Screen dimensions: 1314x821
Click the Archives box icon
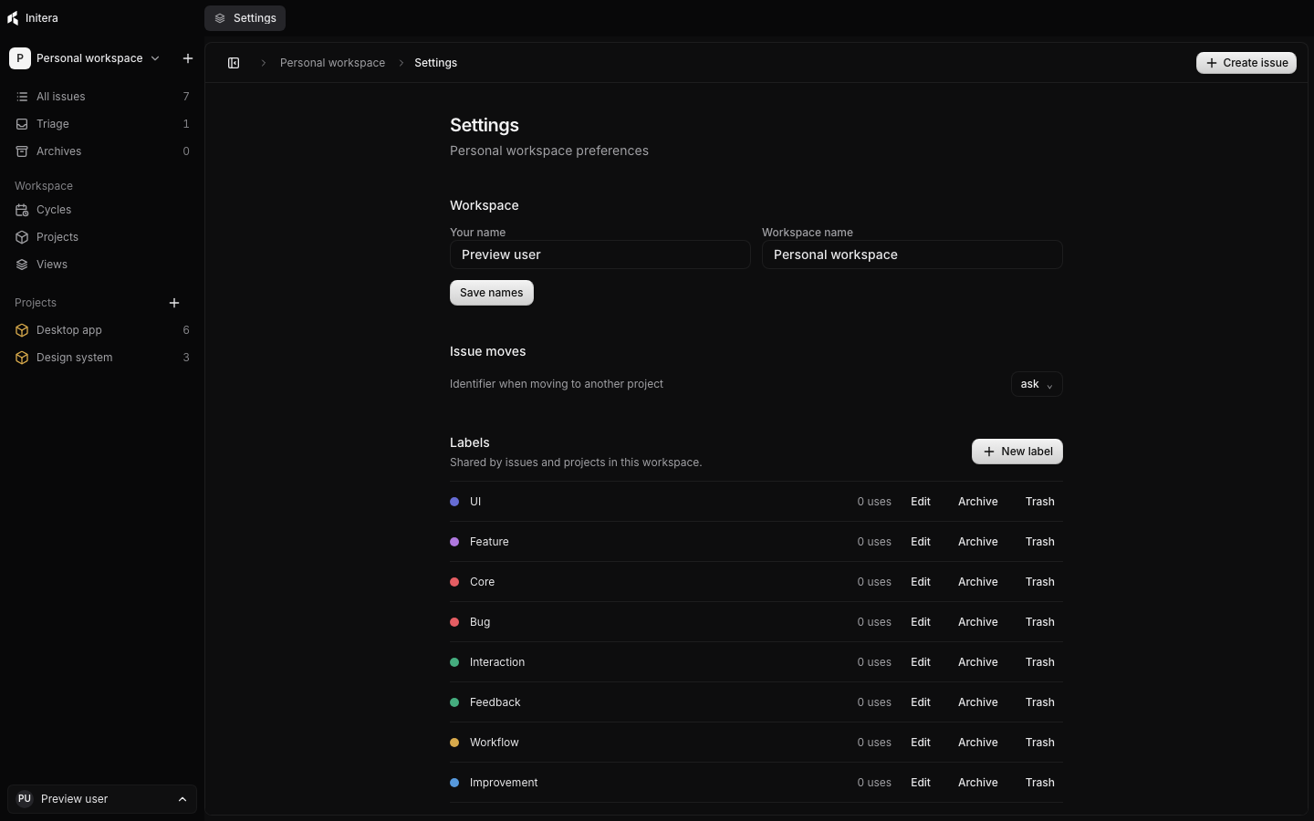point(22,151)
